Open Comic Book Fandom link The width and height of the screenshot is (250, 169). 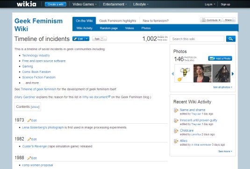point(36,72)
